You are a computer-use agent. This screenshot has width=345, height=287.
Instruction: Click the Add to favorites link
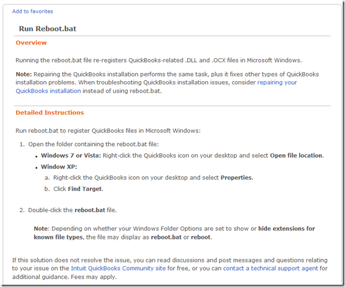32,11
